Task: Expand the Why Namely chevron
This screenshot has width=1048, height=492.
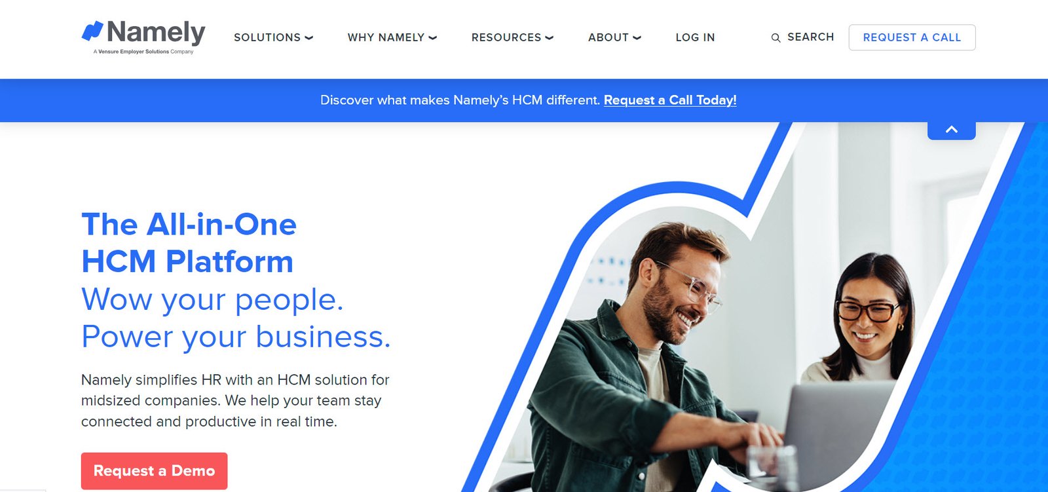Action: (432, 38)
